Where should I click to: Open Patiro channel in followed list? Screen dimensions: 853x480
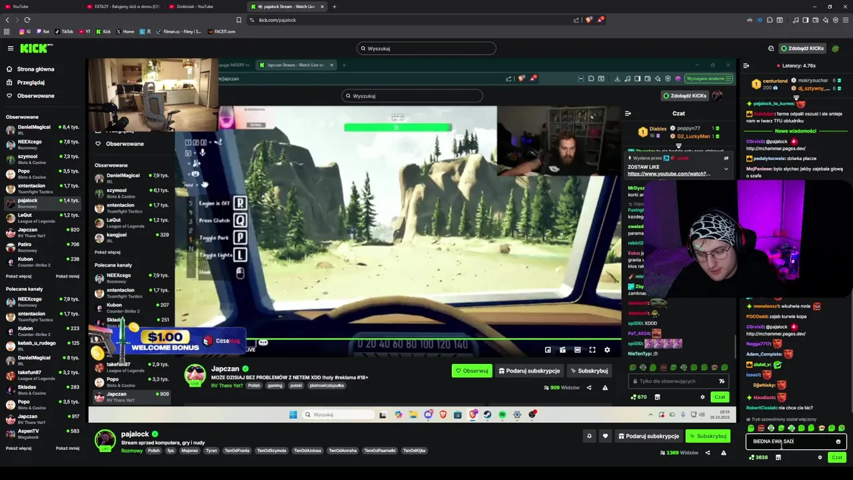click(41, 247)
